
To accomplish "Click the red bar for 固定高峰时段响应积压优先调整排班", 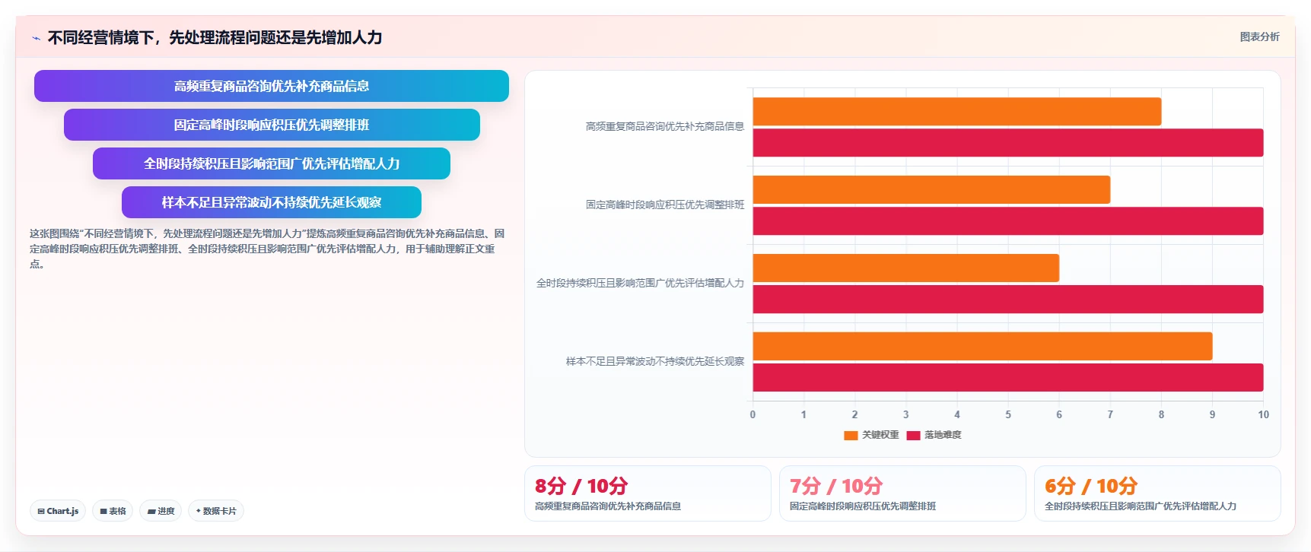I will click(1008, 221).
